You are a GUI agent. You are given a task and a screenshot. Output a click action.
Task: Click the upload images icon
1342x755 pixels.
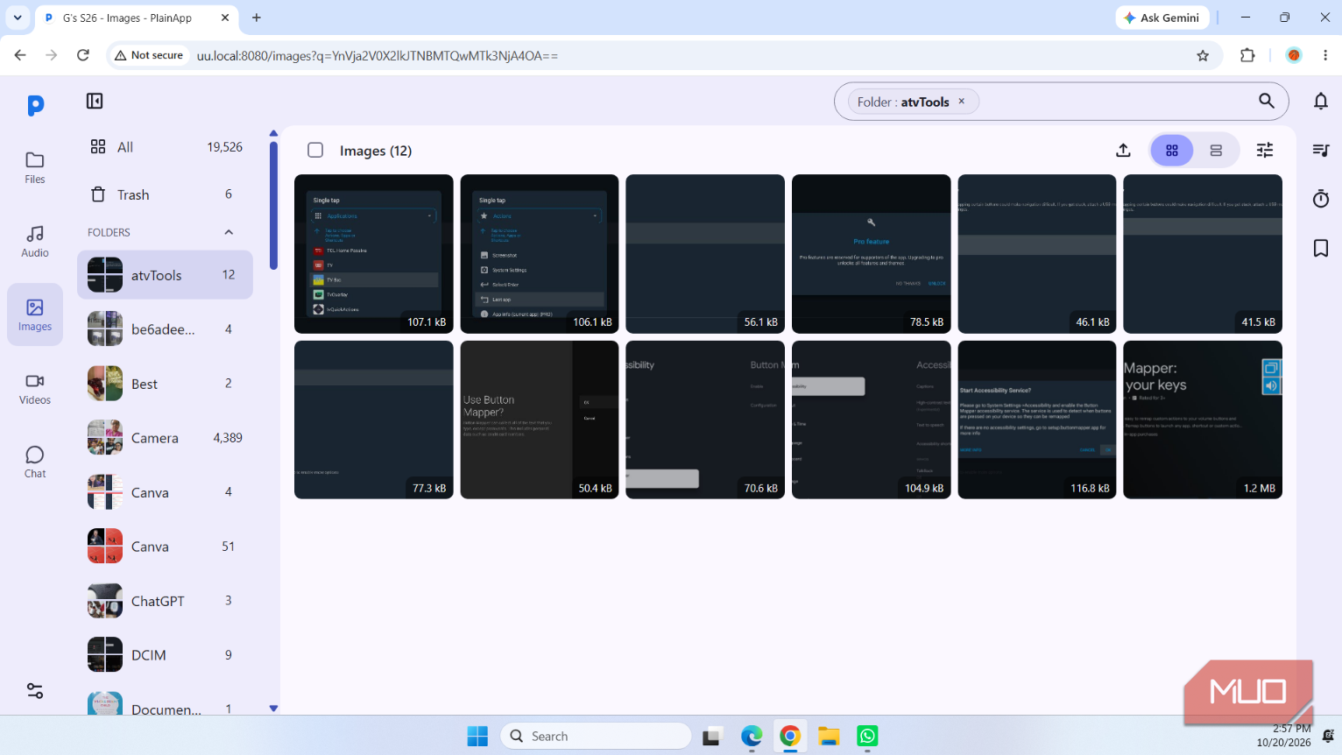click(1123, 151)
